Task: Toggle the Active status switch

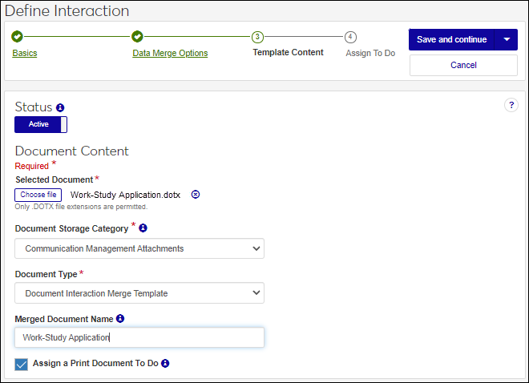Action: pos(41,124)
